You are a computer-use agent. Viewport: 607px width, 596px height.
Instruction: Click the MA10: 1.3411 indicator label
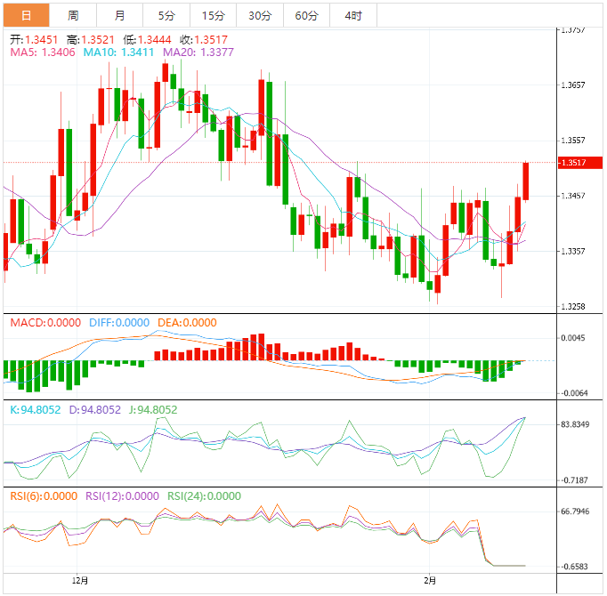(119, 52)
